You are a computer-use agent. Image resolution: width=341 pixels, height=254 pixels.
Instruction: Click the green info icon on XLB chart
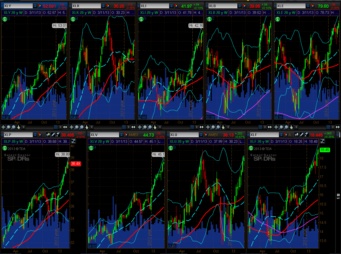point(209,19)
